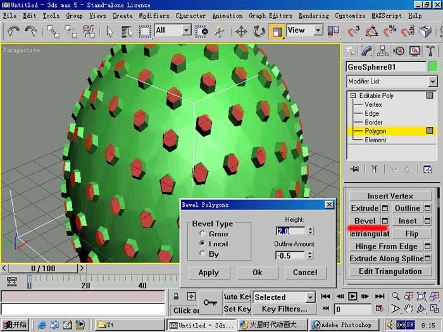The width and height of the screenshot is (443, 332).
Task: Select the Bind to Space Warp tool
Action: point(89,32)
